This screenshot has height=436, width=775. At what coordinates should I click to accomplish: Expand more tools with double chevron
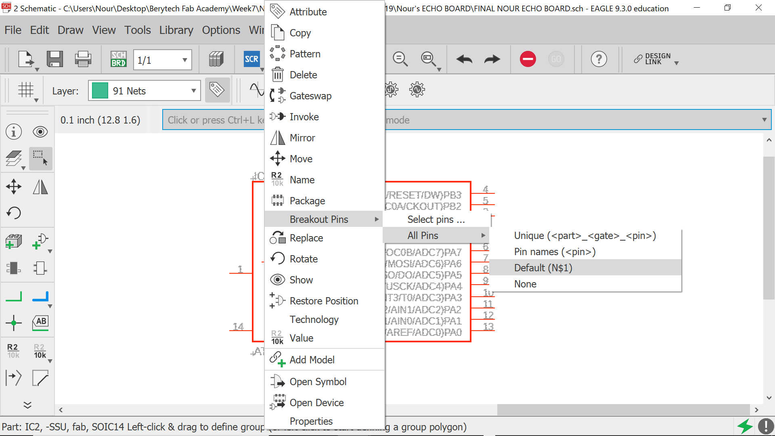coord(27,405)
